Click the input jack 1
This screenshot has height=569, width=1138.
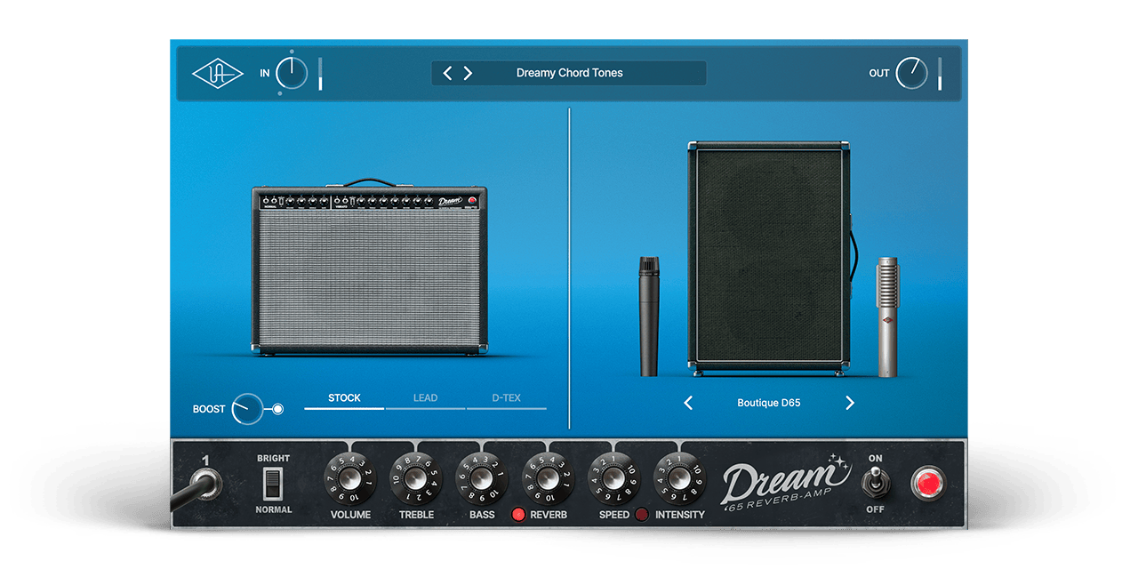click(205, 485)
